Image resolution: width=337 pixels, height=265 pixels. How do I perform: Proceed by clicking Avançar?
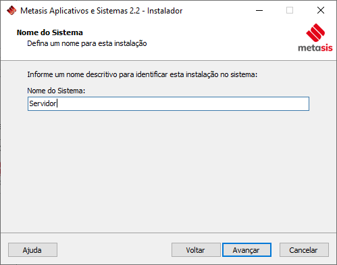click(x=247, y=249)
